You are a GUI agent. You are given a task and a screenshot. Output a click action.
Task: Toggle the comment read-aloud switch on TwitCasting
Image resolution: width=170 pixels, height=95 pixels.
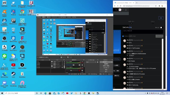(x=161, y=27)
